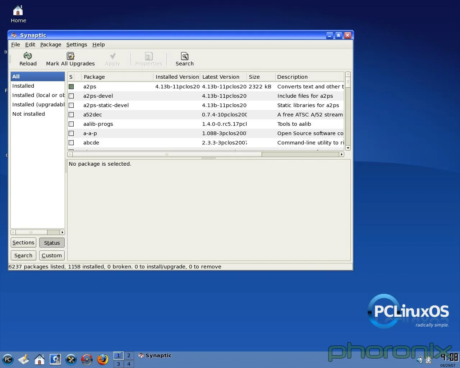The width and height of the screenshot is (460, 368).
Task: Launch the red package manager icon in taskbar
Action: (87, 359)
